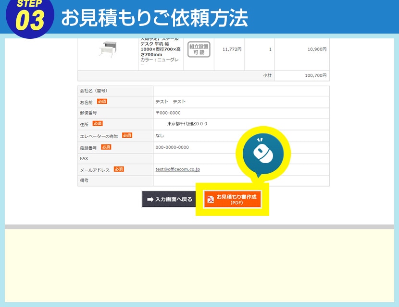Click the 組立設置可能 badge icon

point(199,49)
